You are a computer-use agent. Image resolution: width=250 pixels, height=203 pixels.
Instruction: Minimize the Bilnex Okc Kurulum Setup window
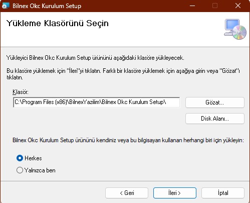coord(192,6)
